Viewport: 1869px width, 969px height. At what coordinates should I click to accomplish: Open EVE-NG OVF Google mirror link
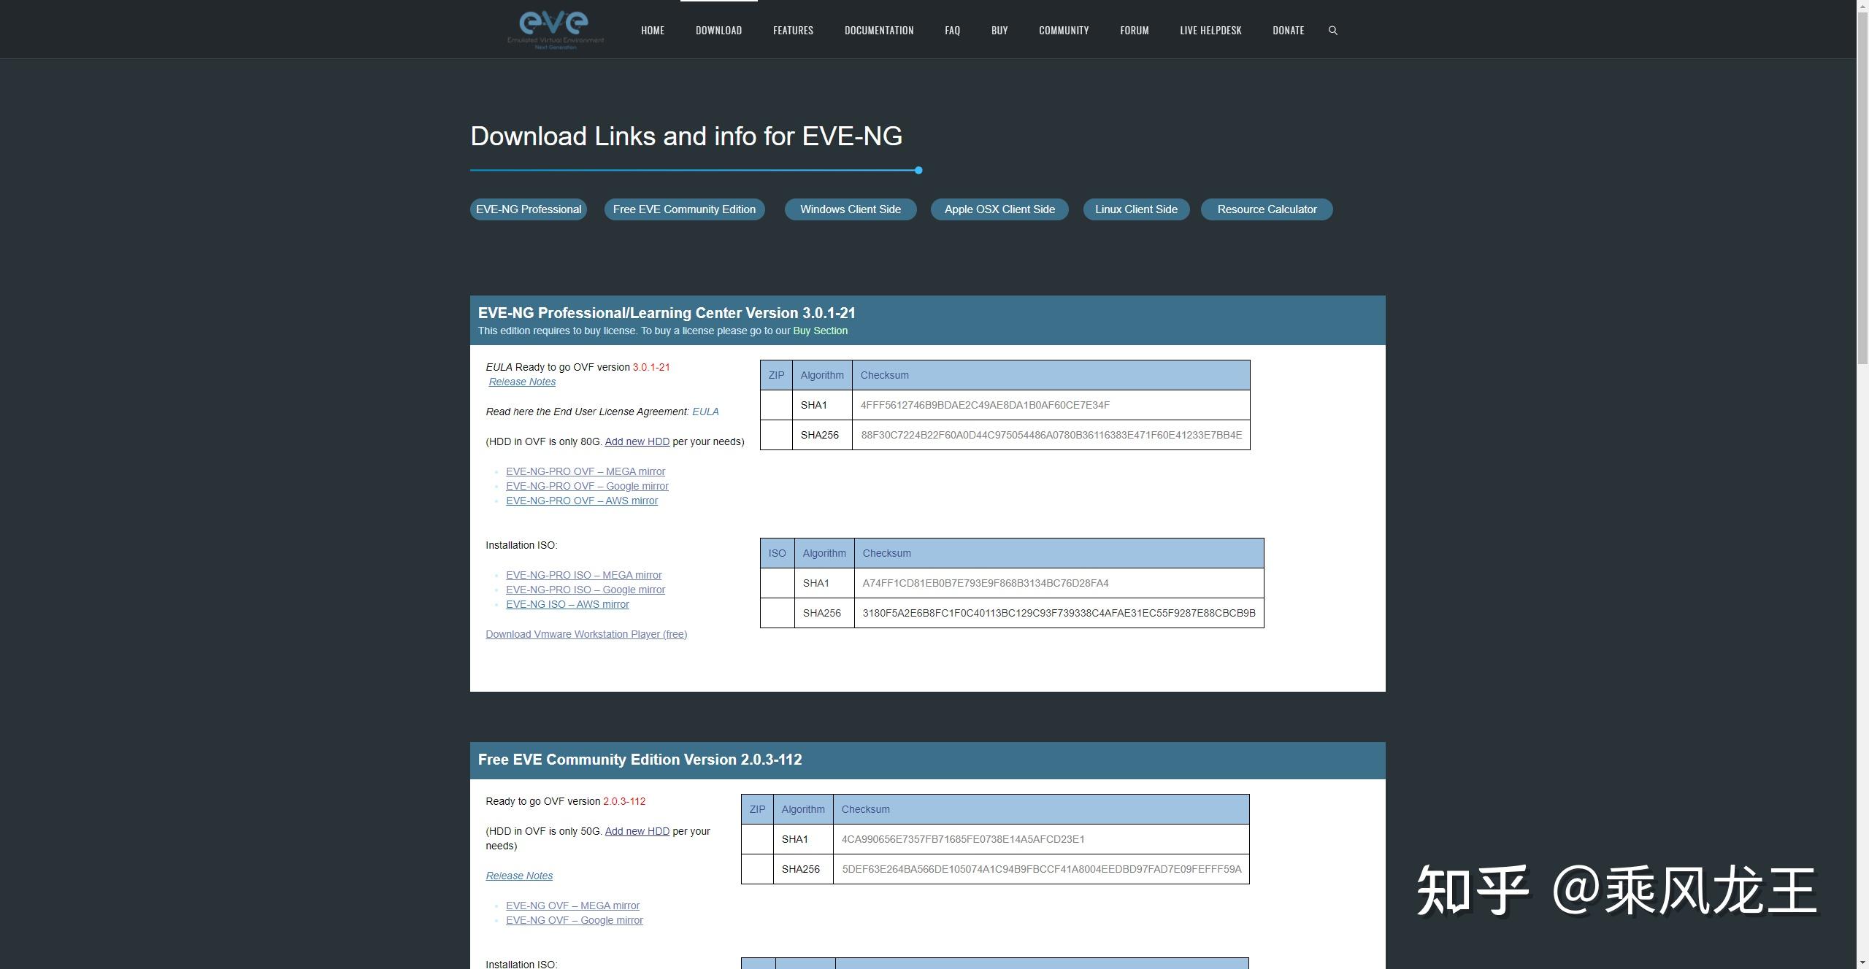pyautogui.click(x=574, y=921)
